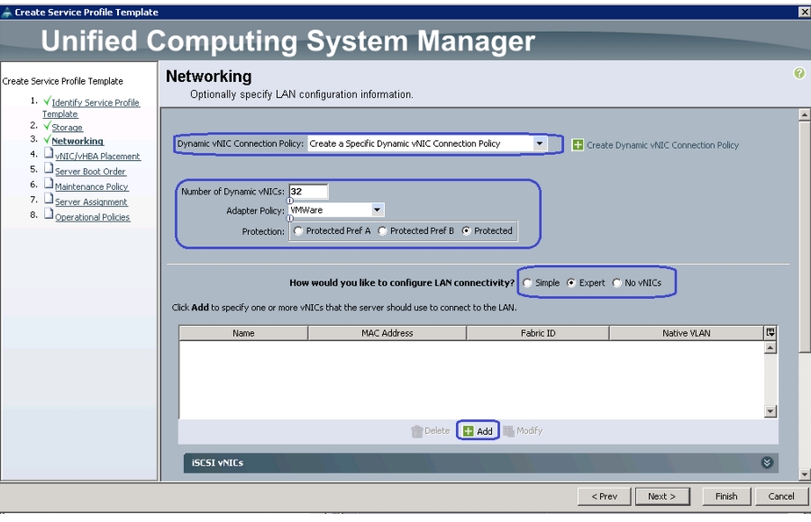Choose the No vNICs radio option
Image resolution: width=811 pixels, height=522 pixels.
[x=616, y=283]
